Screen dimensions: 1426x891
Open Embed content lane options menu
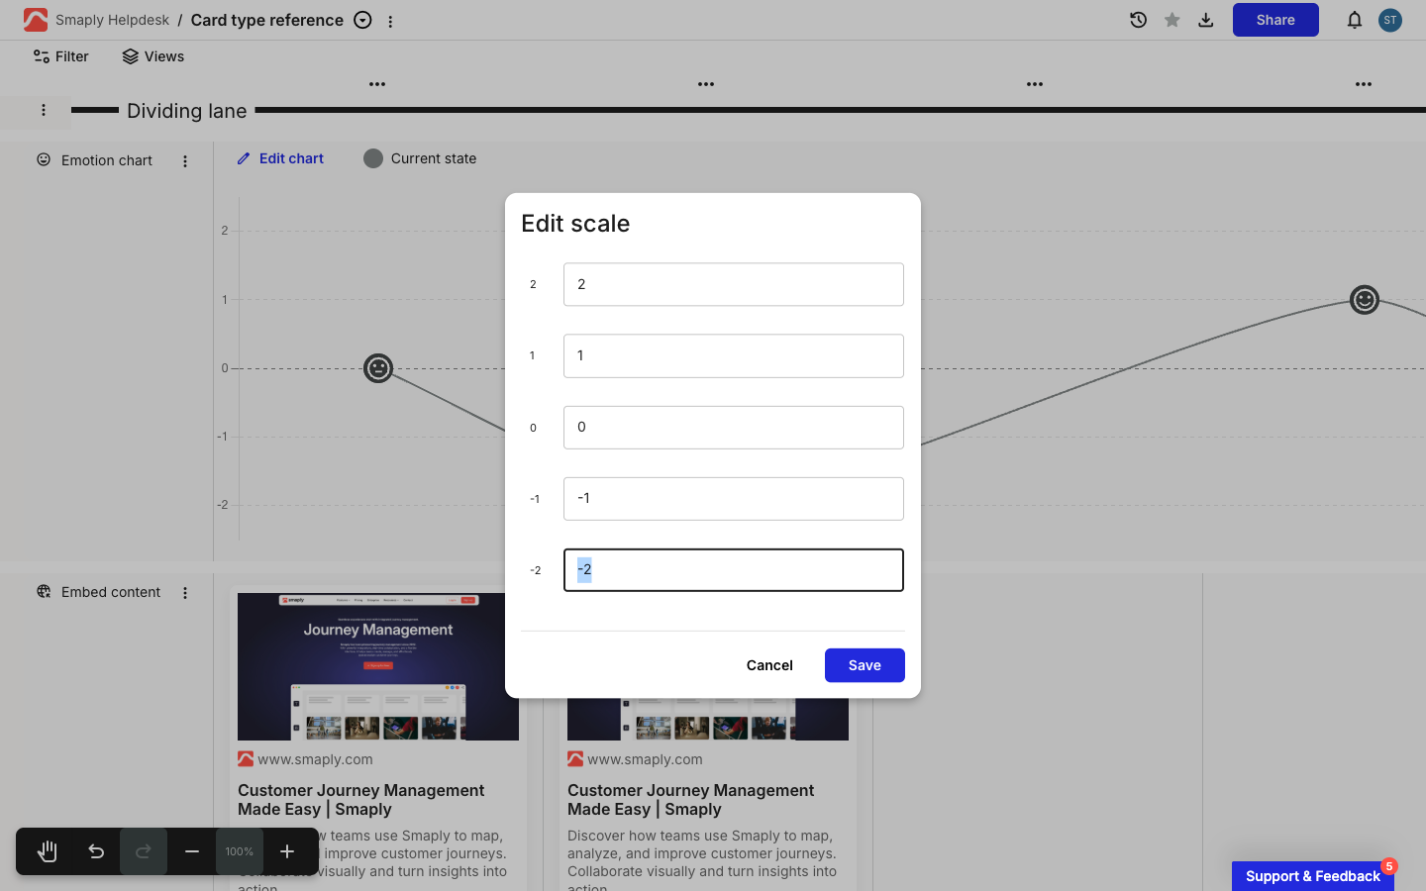pos(185,593)
